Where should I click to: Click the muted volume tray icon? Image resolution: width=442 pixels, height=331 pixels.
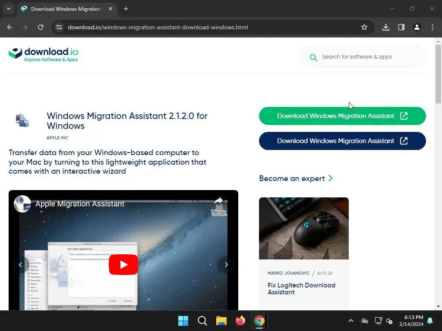pos(390,321)
